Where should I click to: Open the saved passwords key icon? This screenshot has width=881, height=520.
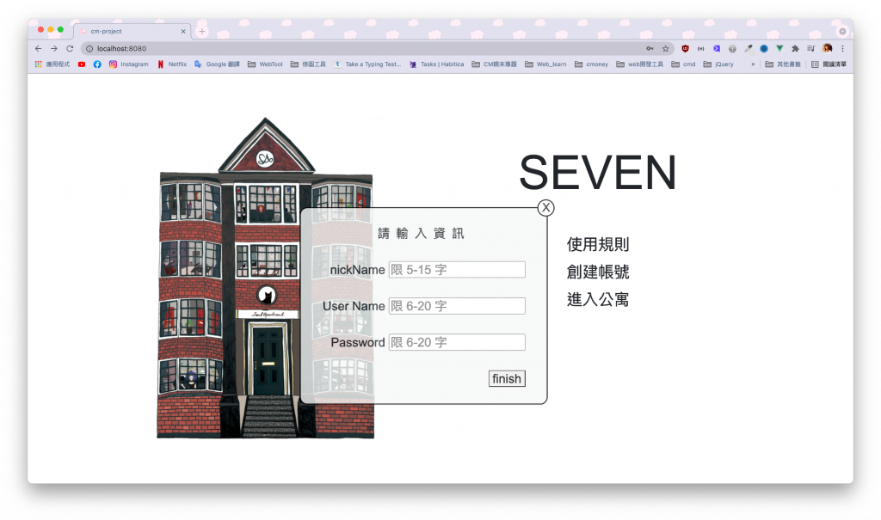[650, 49]
